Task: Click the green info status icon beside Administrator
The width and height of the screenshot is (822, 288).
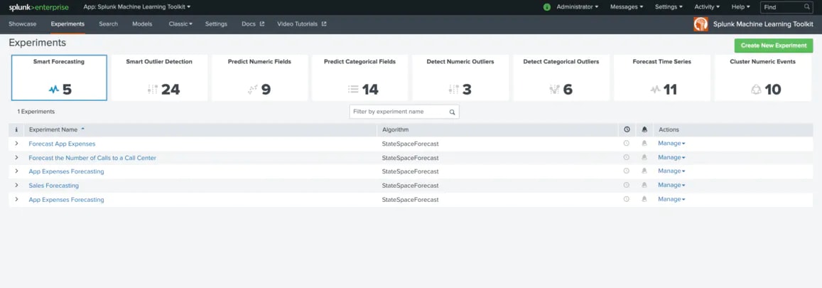Action: point(547,7)
